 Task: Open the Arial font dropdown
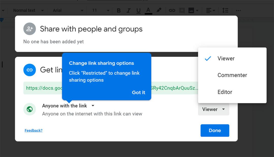[68, 10]
